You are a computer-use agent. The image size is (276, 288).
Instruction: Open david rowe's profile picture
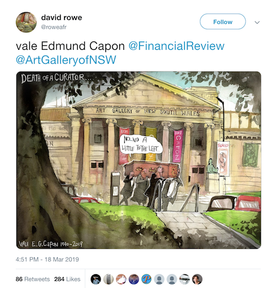(26, 22)
